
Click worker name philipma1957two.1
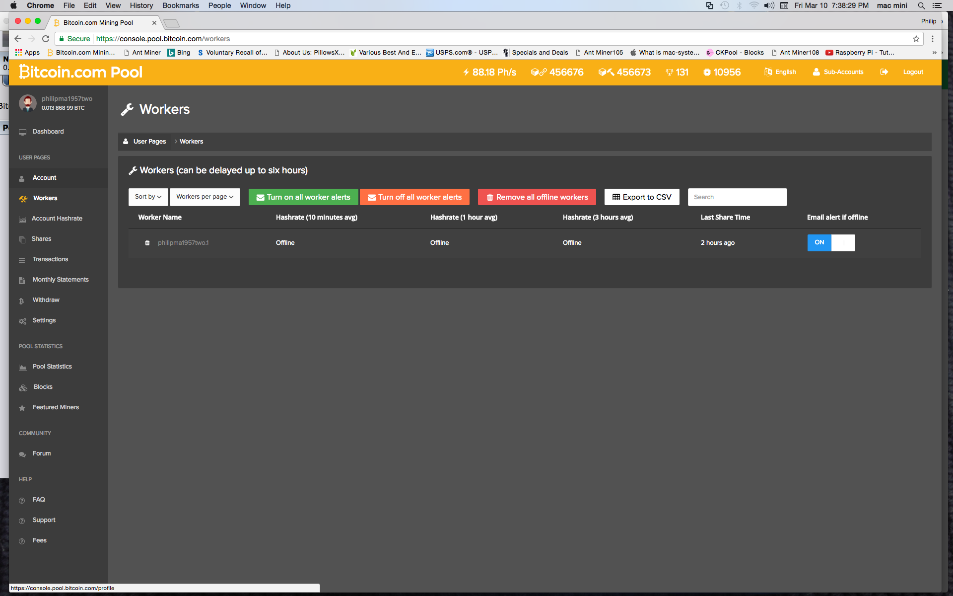tap(183, 243)
